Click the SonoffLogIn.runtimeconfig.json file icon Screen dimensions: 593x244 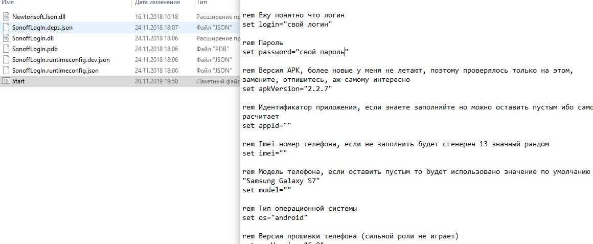[6, 71]
